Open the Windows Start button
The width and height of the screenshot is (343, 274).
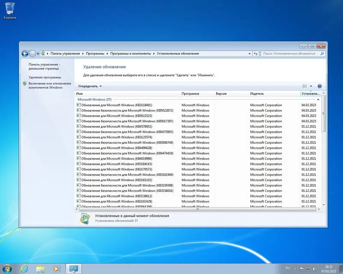coord(7,268)
